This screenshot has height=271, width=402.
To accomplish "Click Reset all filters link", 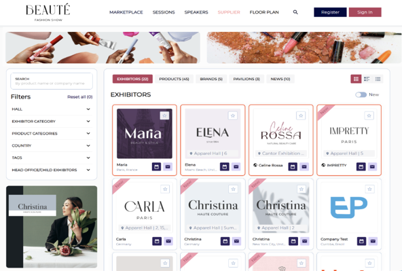I will coord(79,97).
